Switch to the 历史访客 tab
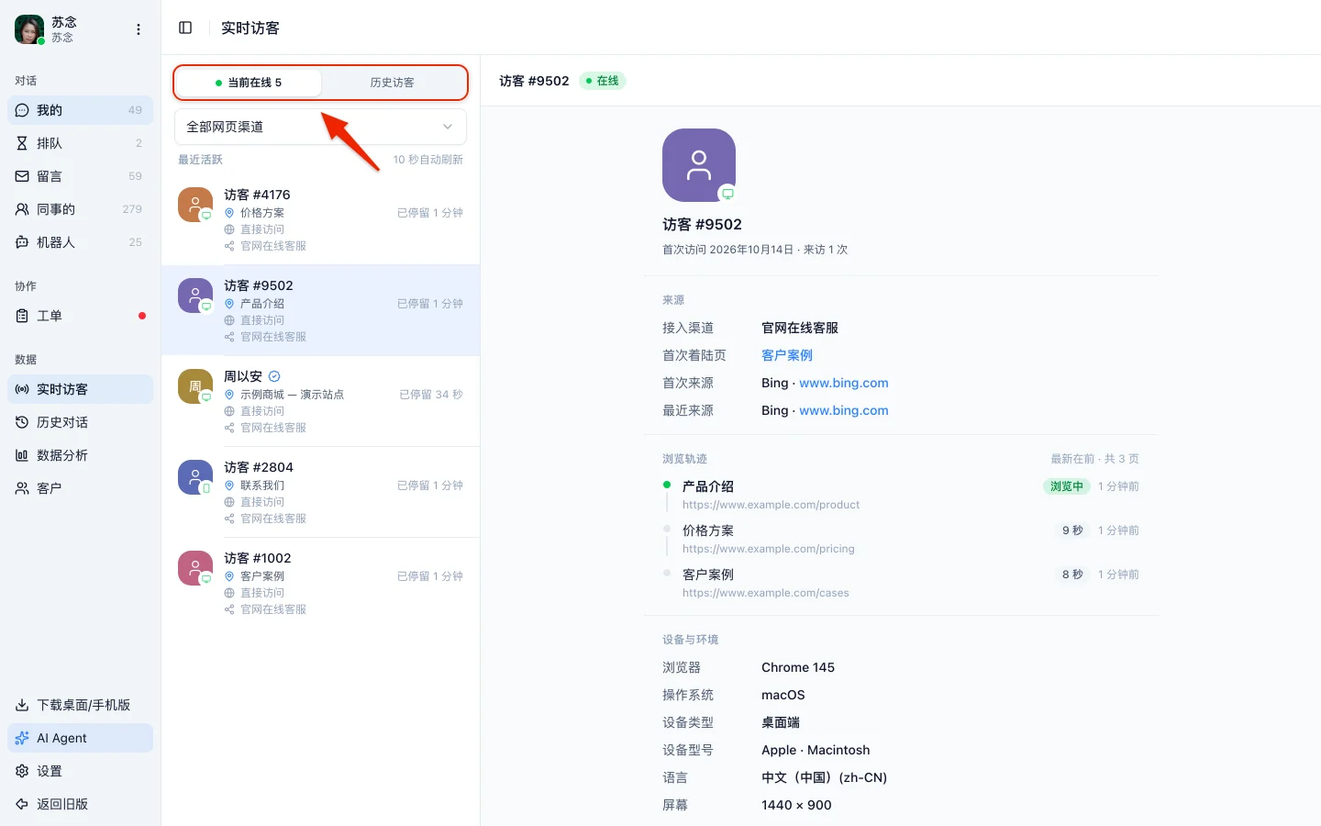This screenshot has height=826, width=1321. tap(393, 83)
